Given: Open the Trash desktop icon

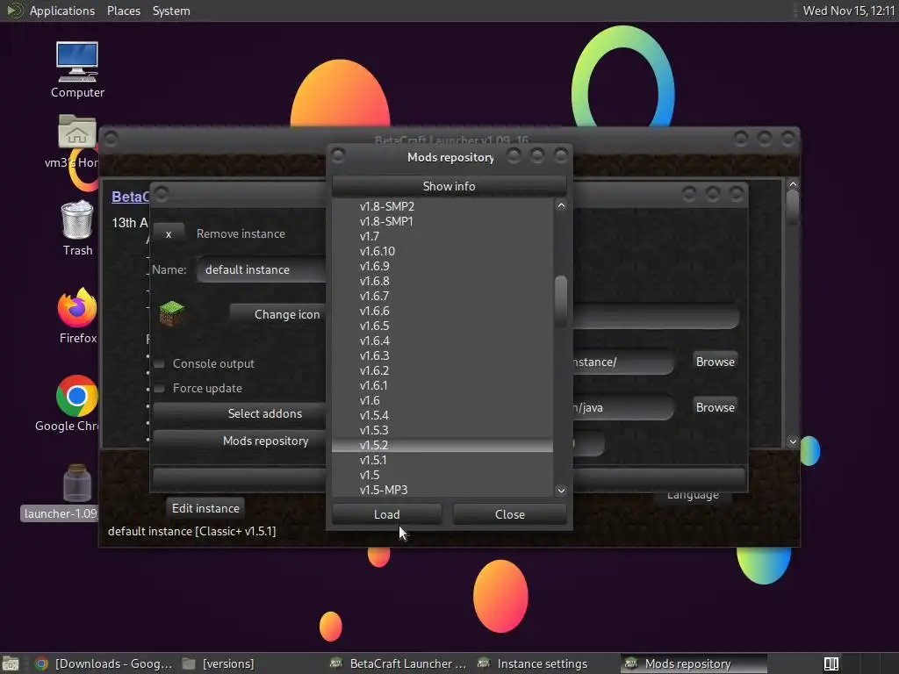Looking at the screenshot, I should pos(77,220).
